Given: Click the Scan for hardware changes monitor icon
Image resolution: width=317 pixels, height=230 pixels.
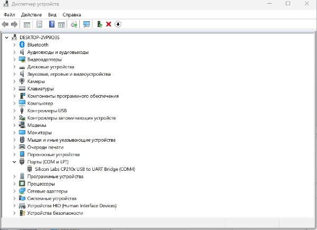Looking at the screenshot, I should click(x=87, y=24).
